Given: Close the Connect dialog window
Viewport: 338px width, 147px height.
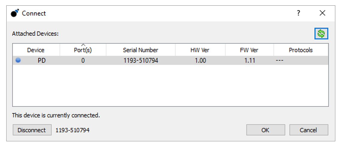Looking at the screenshot, I should point(322,13).
